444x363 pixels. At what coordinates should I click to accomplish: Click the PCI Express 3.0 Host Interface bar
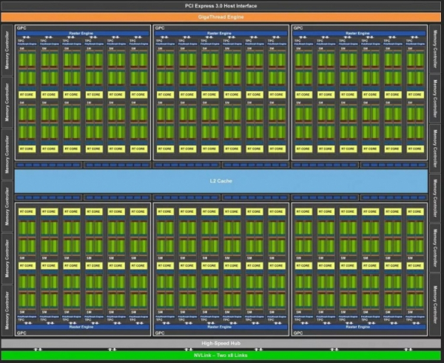221,5
